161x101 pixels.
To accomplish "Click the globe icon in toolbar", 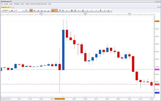I will (x=63, y=11).
